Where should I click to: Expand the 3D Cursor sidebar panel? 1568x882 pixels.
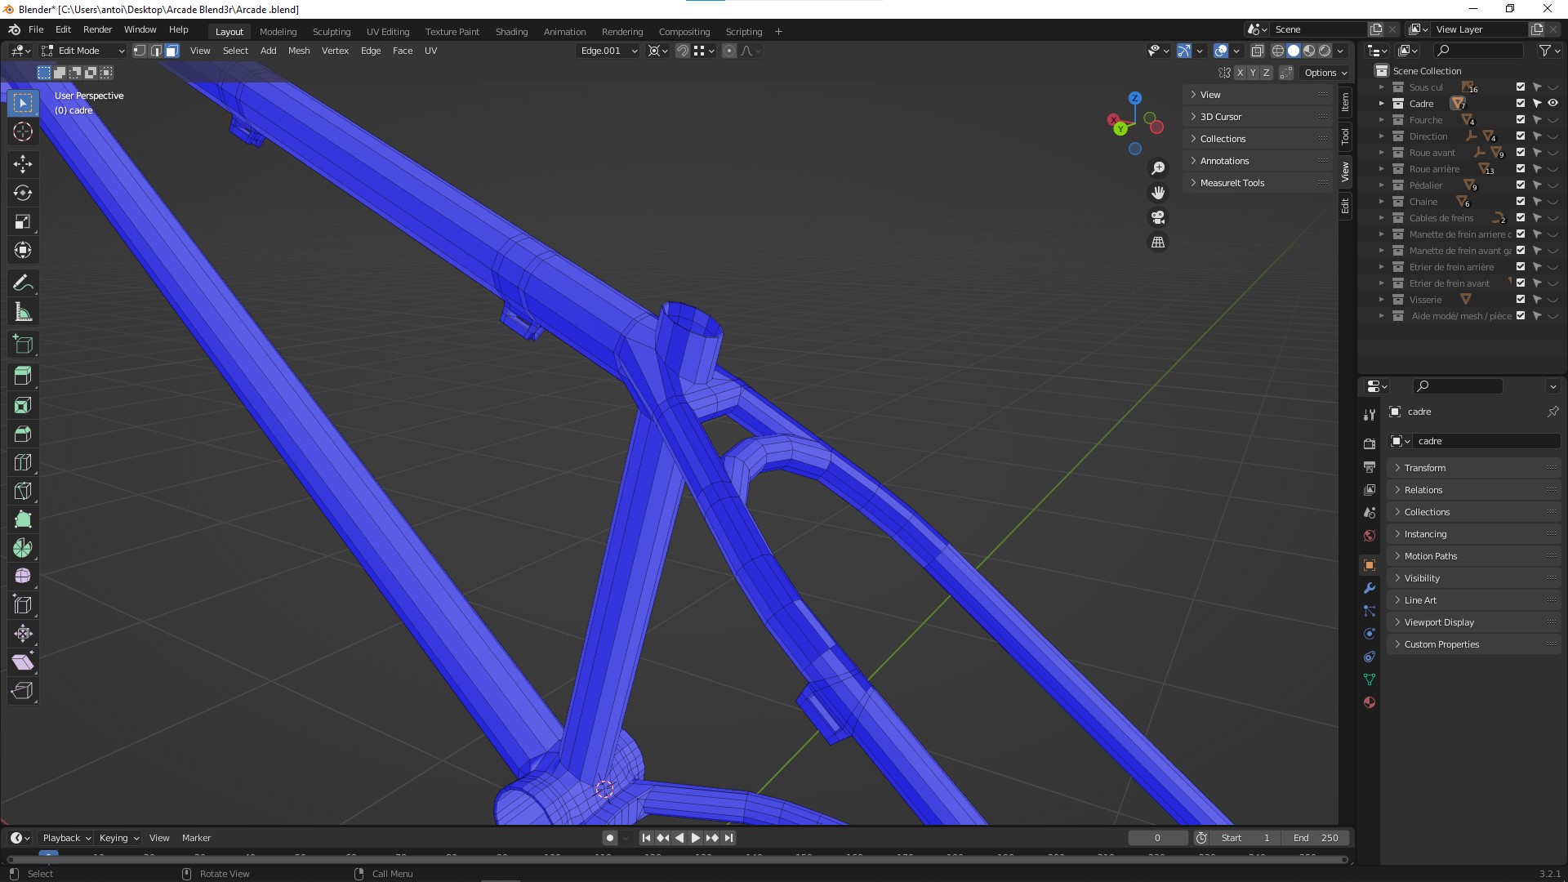(1258, 117)
